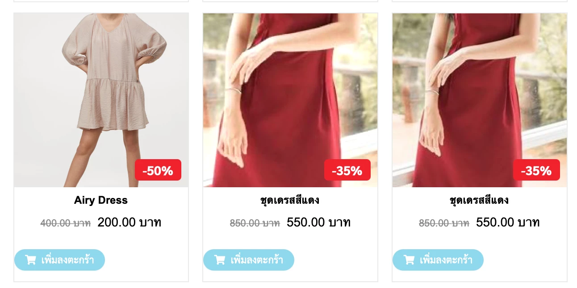Click the -50% discount badge

pos(158,170)
